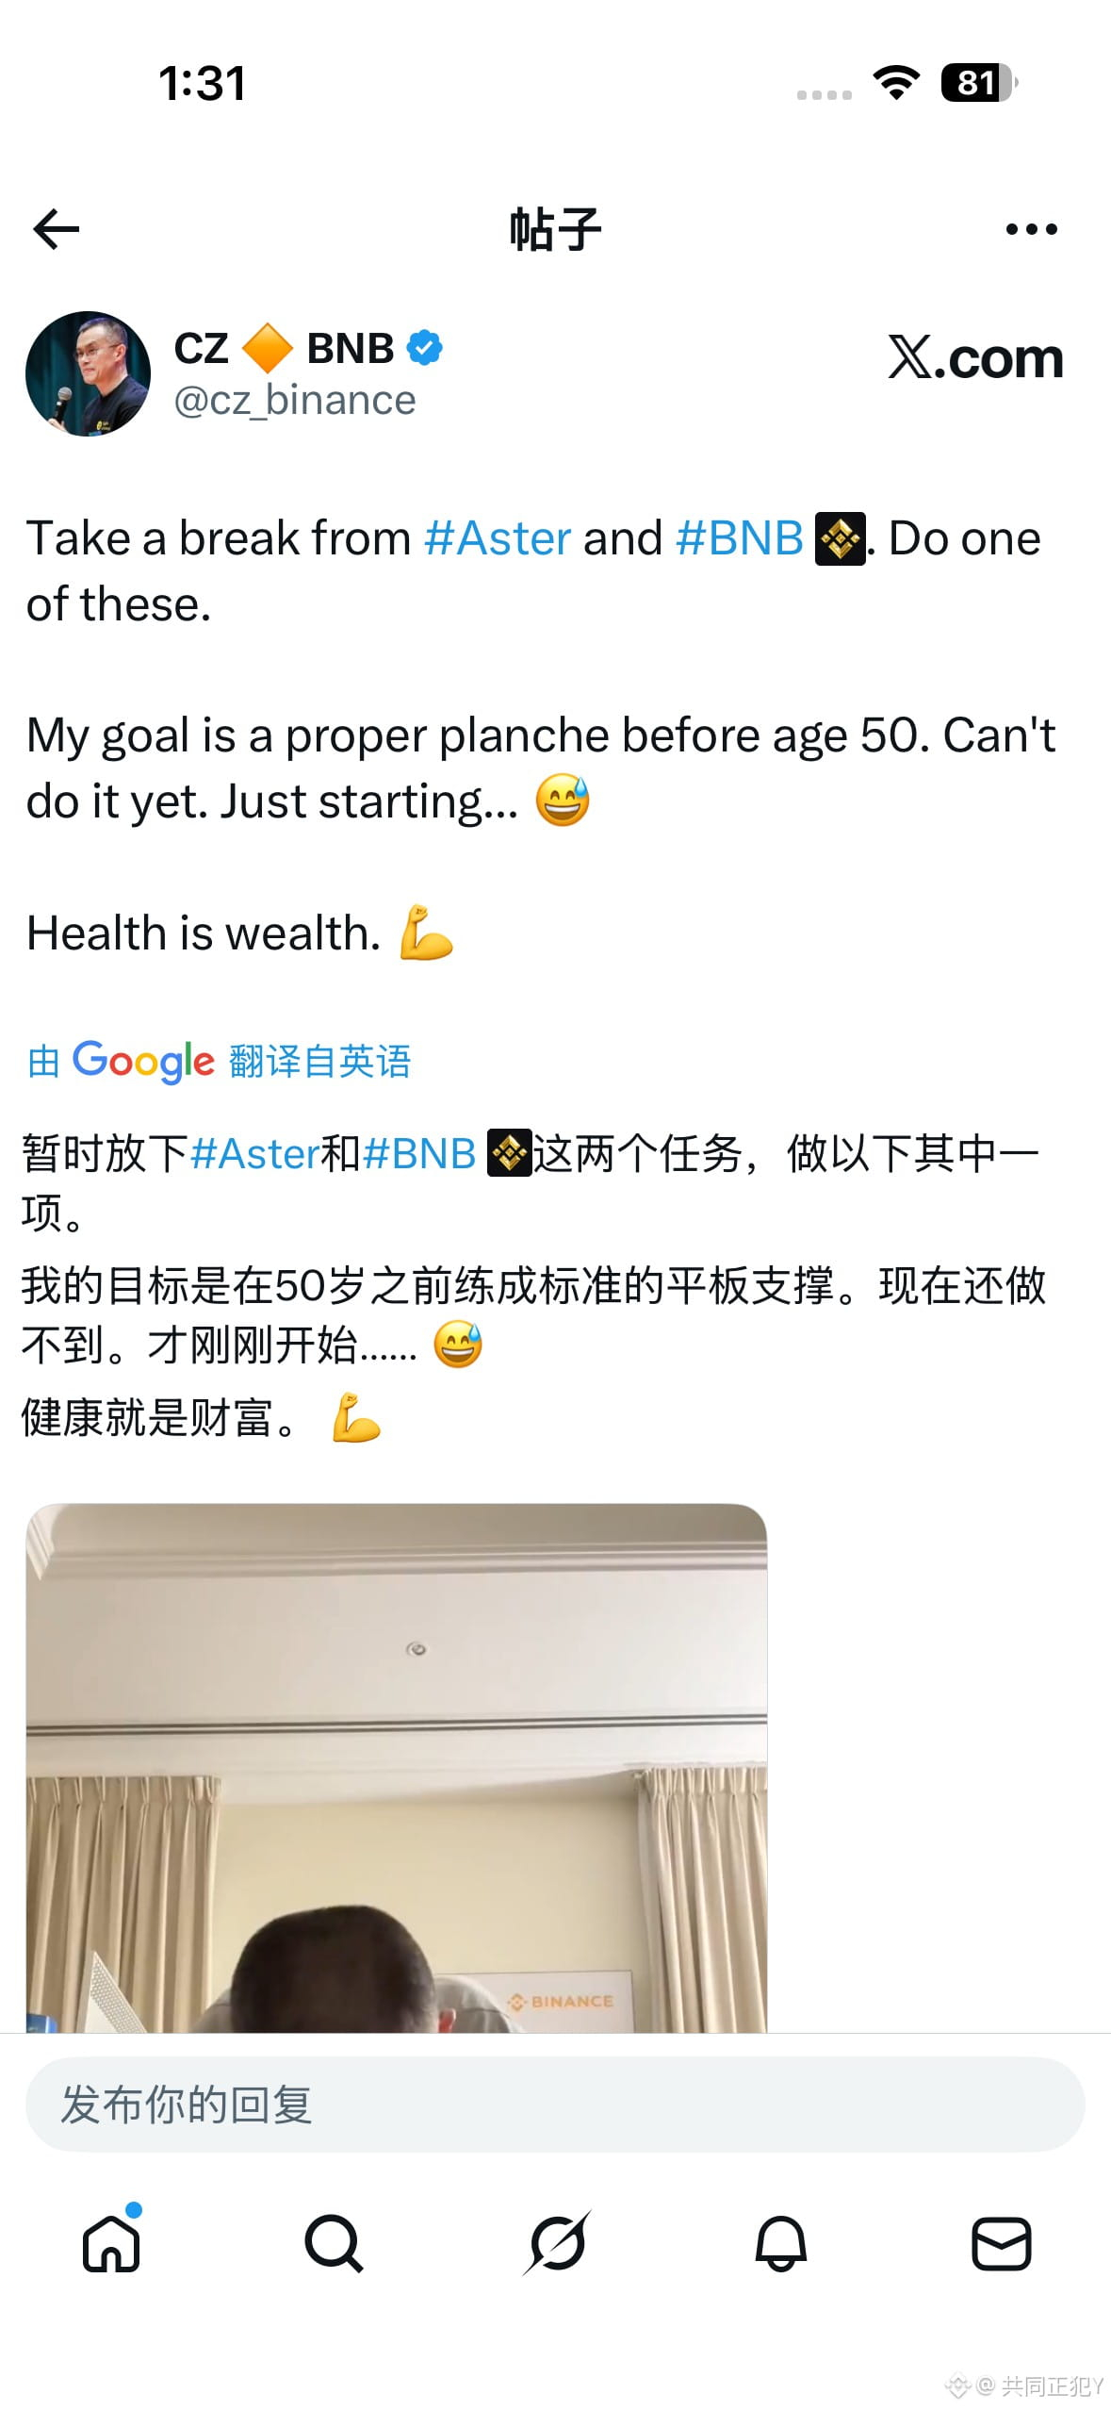Image resolution: width=1111 pixels, height=2410 pixels.
Task: Tap the CZ BNB display name
Action: [x=284, y=349]
